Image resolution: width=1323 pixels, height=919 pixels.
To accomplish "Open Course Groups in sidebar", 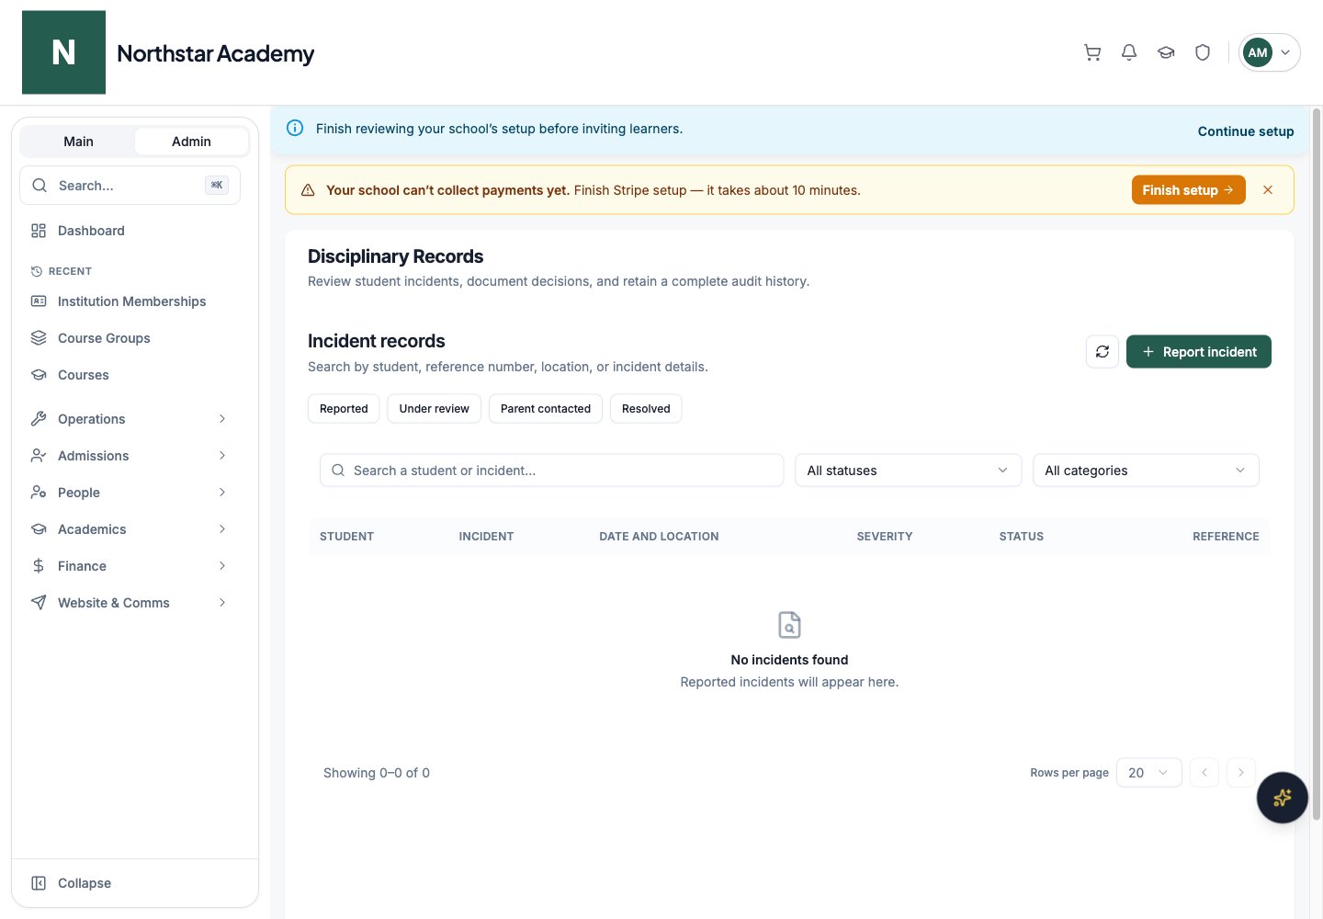I will [130, 338].
